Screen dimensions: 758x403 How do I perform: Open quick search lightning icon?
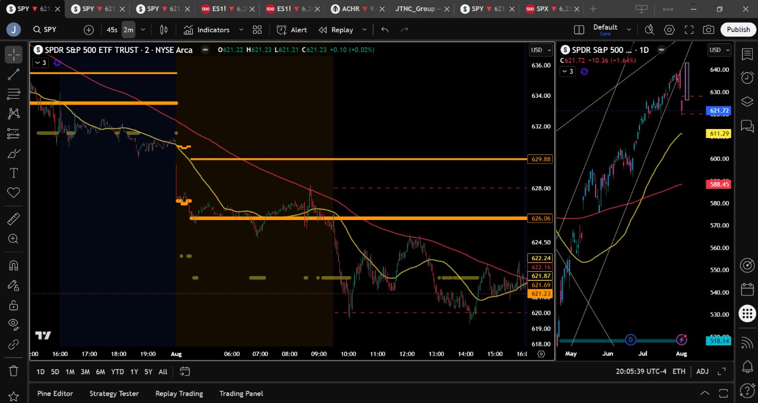pos(651,30)
